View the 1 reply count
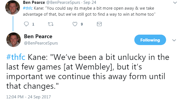Viewport: 186px width, 100px height. (33, 24)
